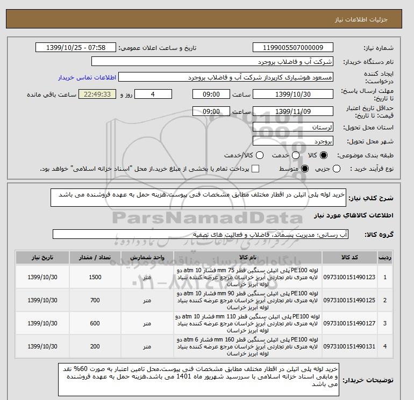The height and width of the screenshot is (400, 414).
Task: Click item code 0973100151490123
Action: [349, 277]
